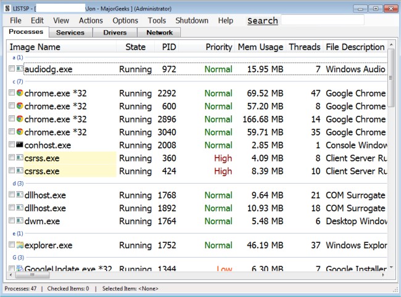
Task: Click the GoogleUpdate.exe process icon
Action: pyautogui.click(x=20, y=269)
